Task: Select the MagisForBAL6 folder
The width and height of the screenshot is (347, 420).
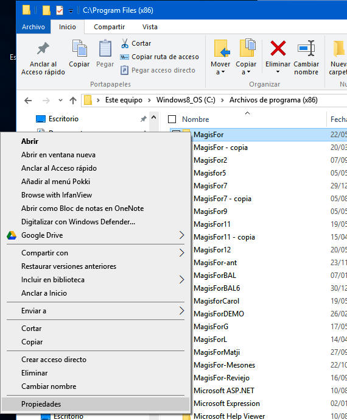Action: click(217, 288)
